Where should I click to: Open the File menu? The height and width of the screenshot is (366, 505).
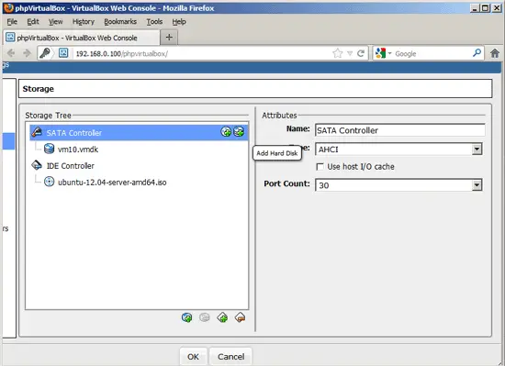coord(12,21)
